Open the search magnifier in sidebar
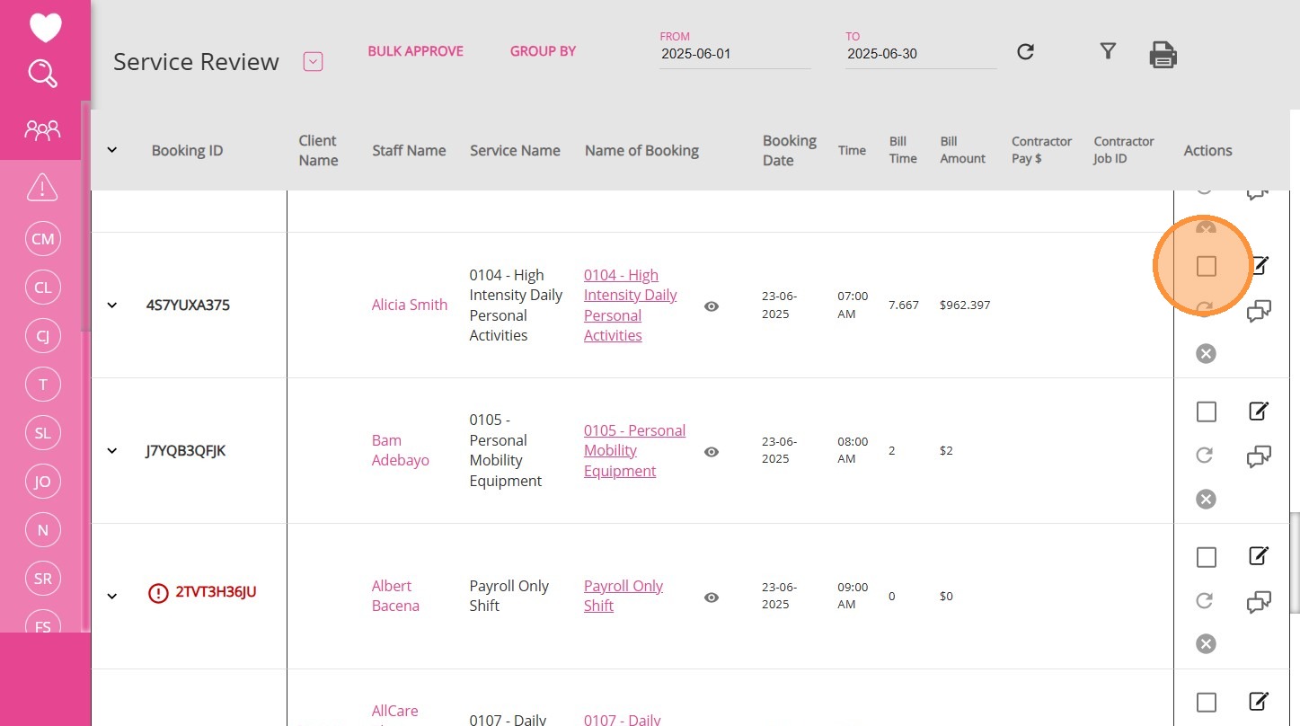This screenshot has height=726, width=1300. click(42, 74)
